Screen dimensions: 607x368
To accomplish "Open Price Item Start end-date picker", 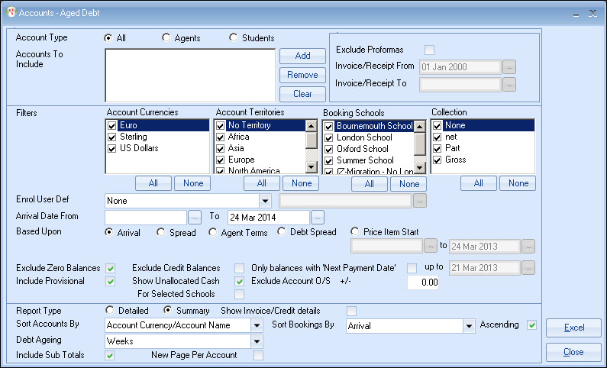I will click(x=528, y=247).
